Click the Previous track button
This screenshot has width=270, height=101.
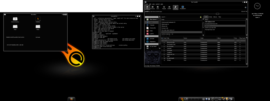click(153, 7)
